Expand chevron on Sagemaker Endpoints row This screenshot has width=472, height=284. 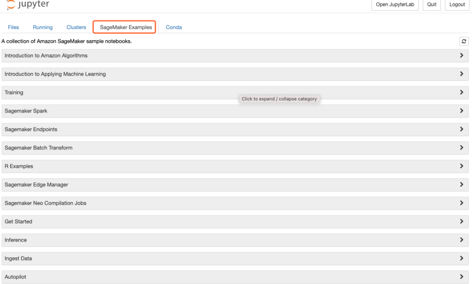(x=461, y=129)
